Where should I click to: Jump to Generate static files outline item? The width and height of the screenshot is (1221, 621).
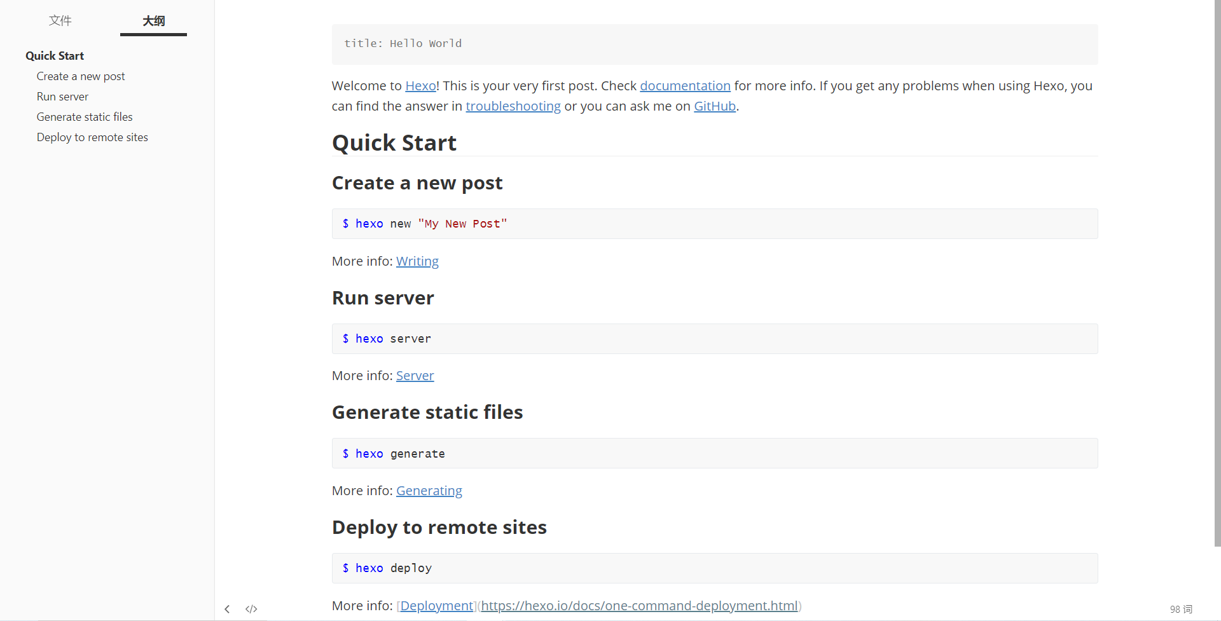85,117
